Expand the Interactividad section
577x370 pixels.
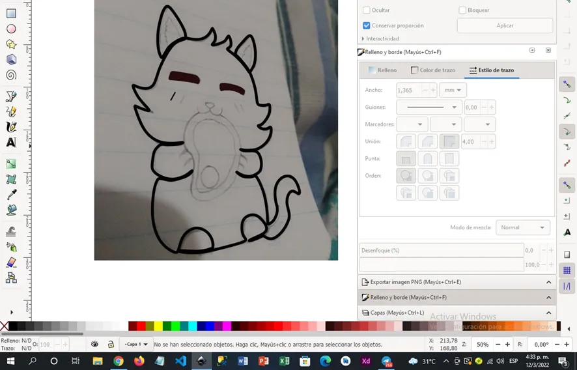[380, 38]
